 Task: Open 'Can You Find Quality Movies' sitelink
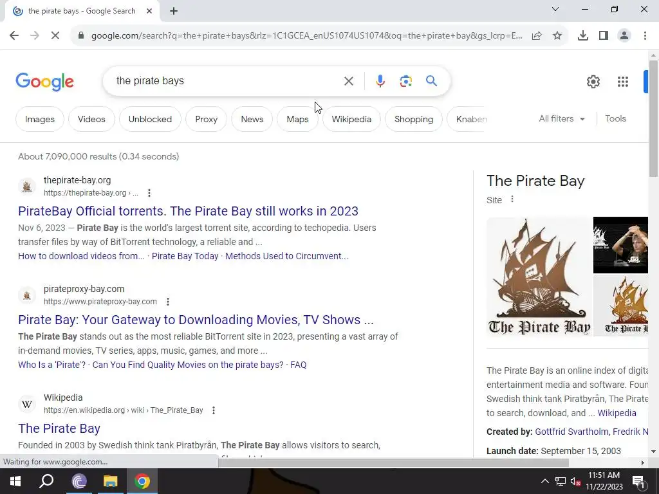(x=188, y=365)
